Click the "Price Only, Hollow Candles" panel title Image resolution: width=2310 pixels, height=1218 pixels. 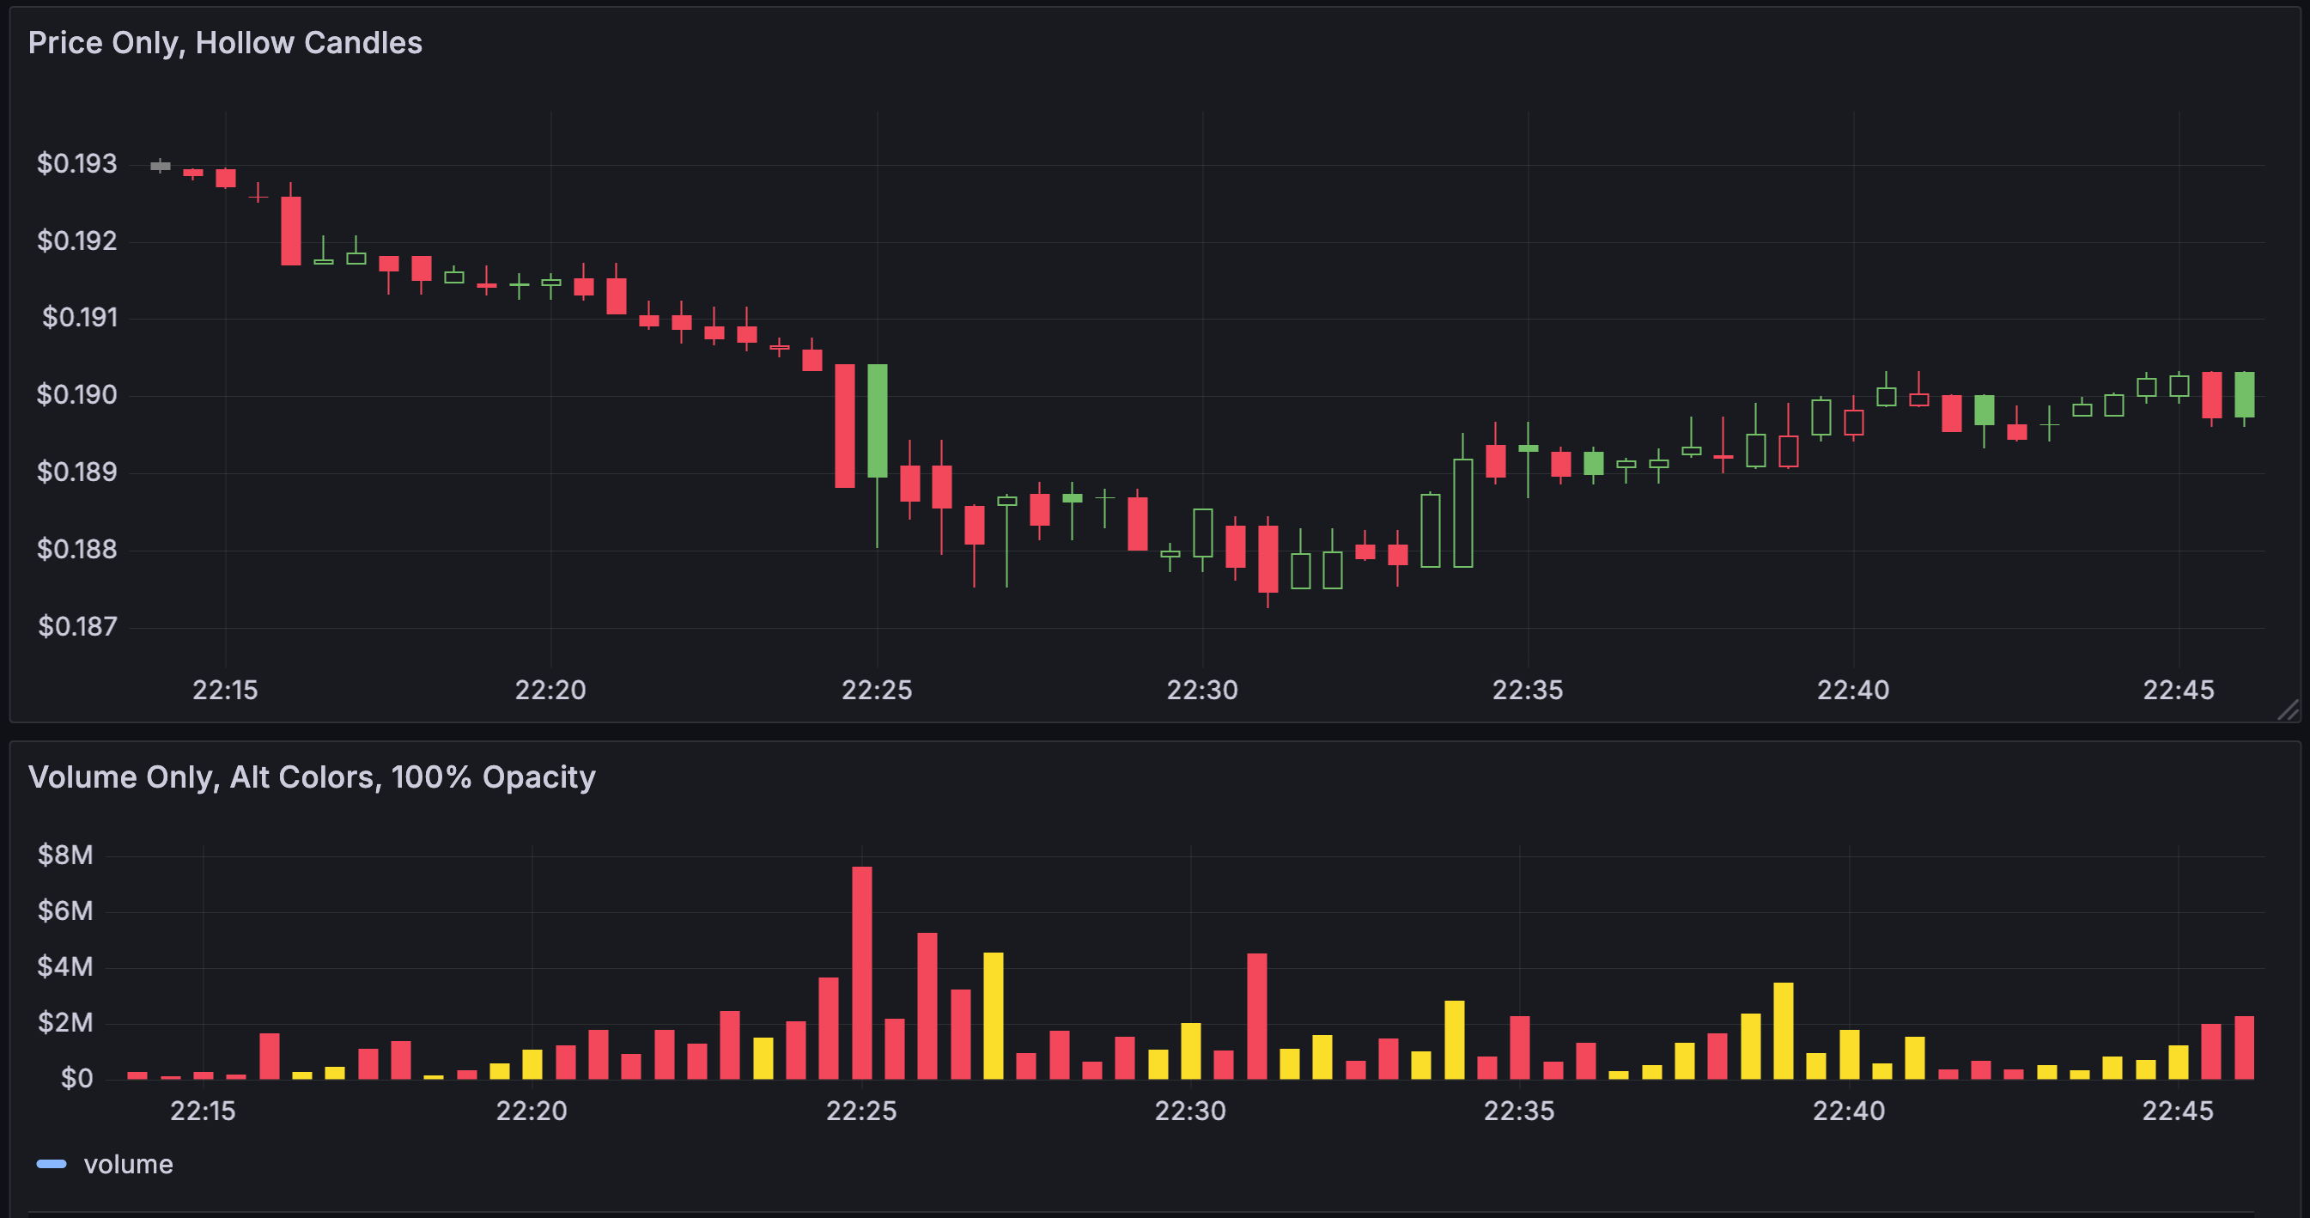point(224,43)
